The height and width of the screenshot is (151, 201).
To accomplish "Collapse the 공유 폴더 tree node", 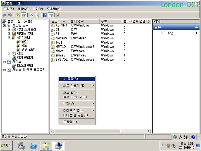I will 9,37.
